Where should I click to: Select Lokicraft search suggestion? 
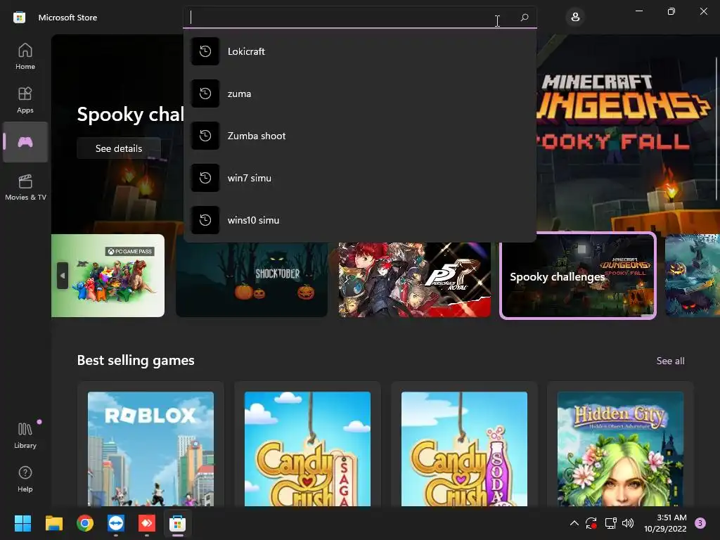[x=359, y=51]
